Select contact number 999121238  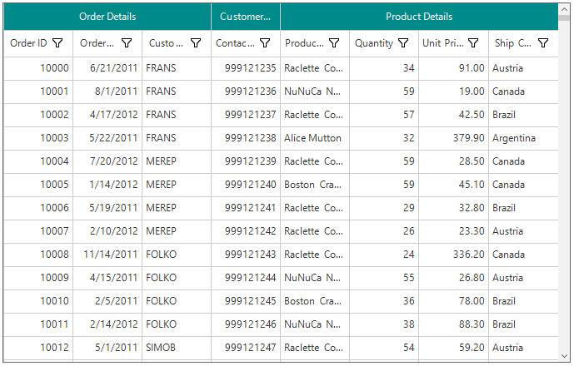pyautogui.click(x=246, y=138)
